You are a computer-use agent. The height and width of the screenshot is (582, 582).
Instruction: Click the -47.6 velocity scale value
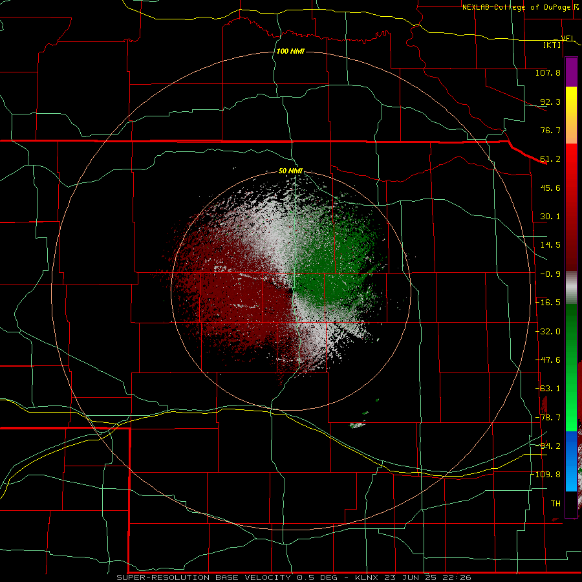pyautogui.click(x=548, y=360)
